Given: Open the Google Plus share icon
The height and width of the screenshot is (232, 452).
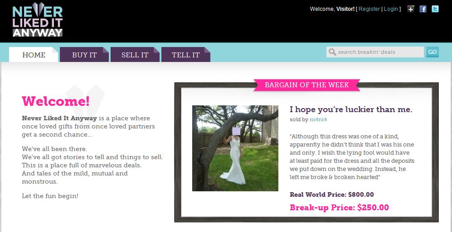Looking at the screenshot, I should 411,9.
